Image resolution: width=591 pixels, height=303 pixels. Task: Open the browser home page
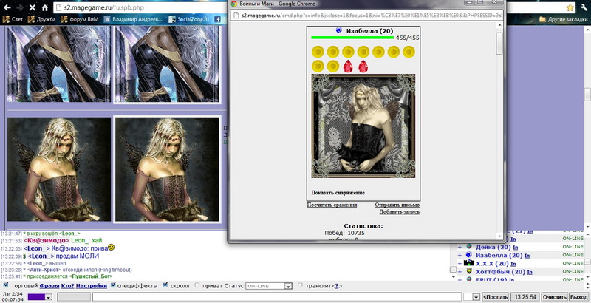[x=45, y=7]
